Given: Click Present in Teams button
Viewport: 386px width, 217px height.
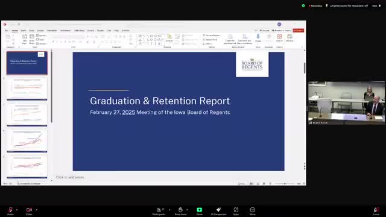Looking at the screenshot, I should click(282, 31).
